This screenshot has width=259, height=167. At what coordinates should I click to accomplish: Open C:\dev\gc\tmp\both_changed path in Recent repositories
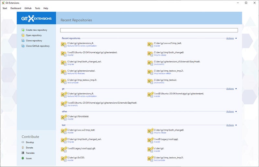pyautogui.click(x=169, y=52)
